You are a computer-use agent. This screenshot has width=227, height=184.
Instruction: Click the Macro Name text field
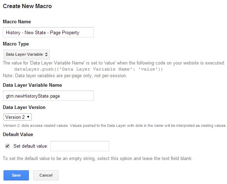pyautogui.click(x=48, y=32)
